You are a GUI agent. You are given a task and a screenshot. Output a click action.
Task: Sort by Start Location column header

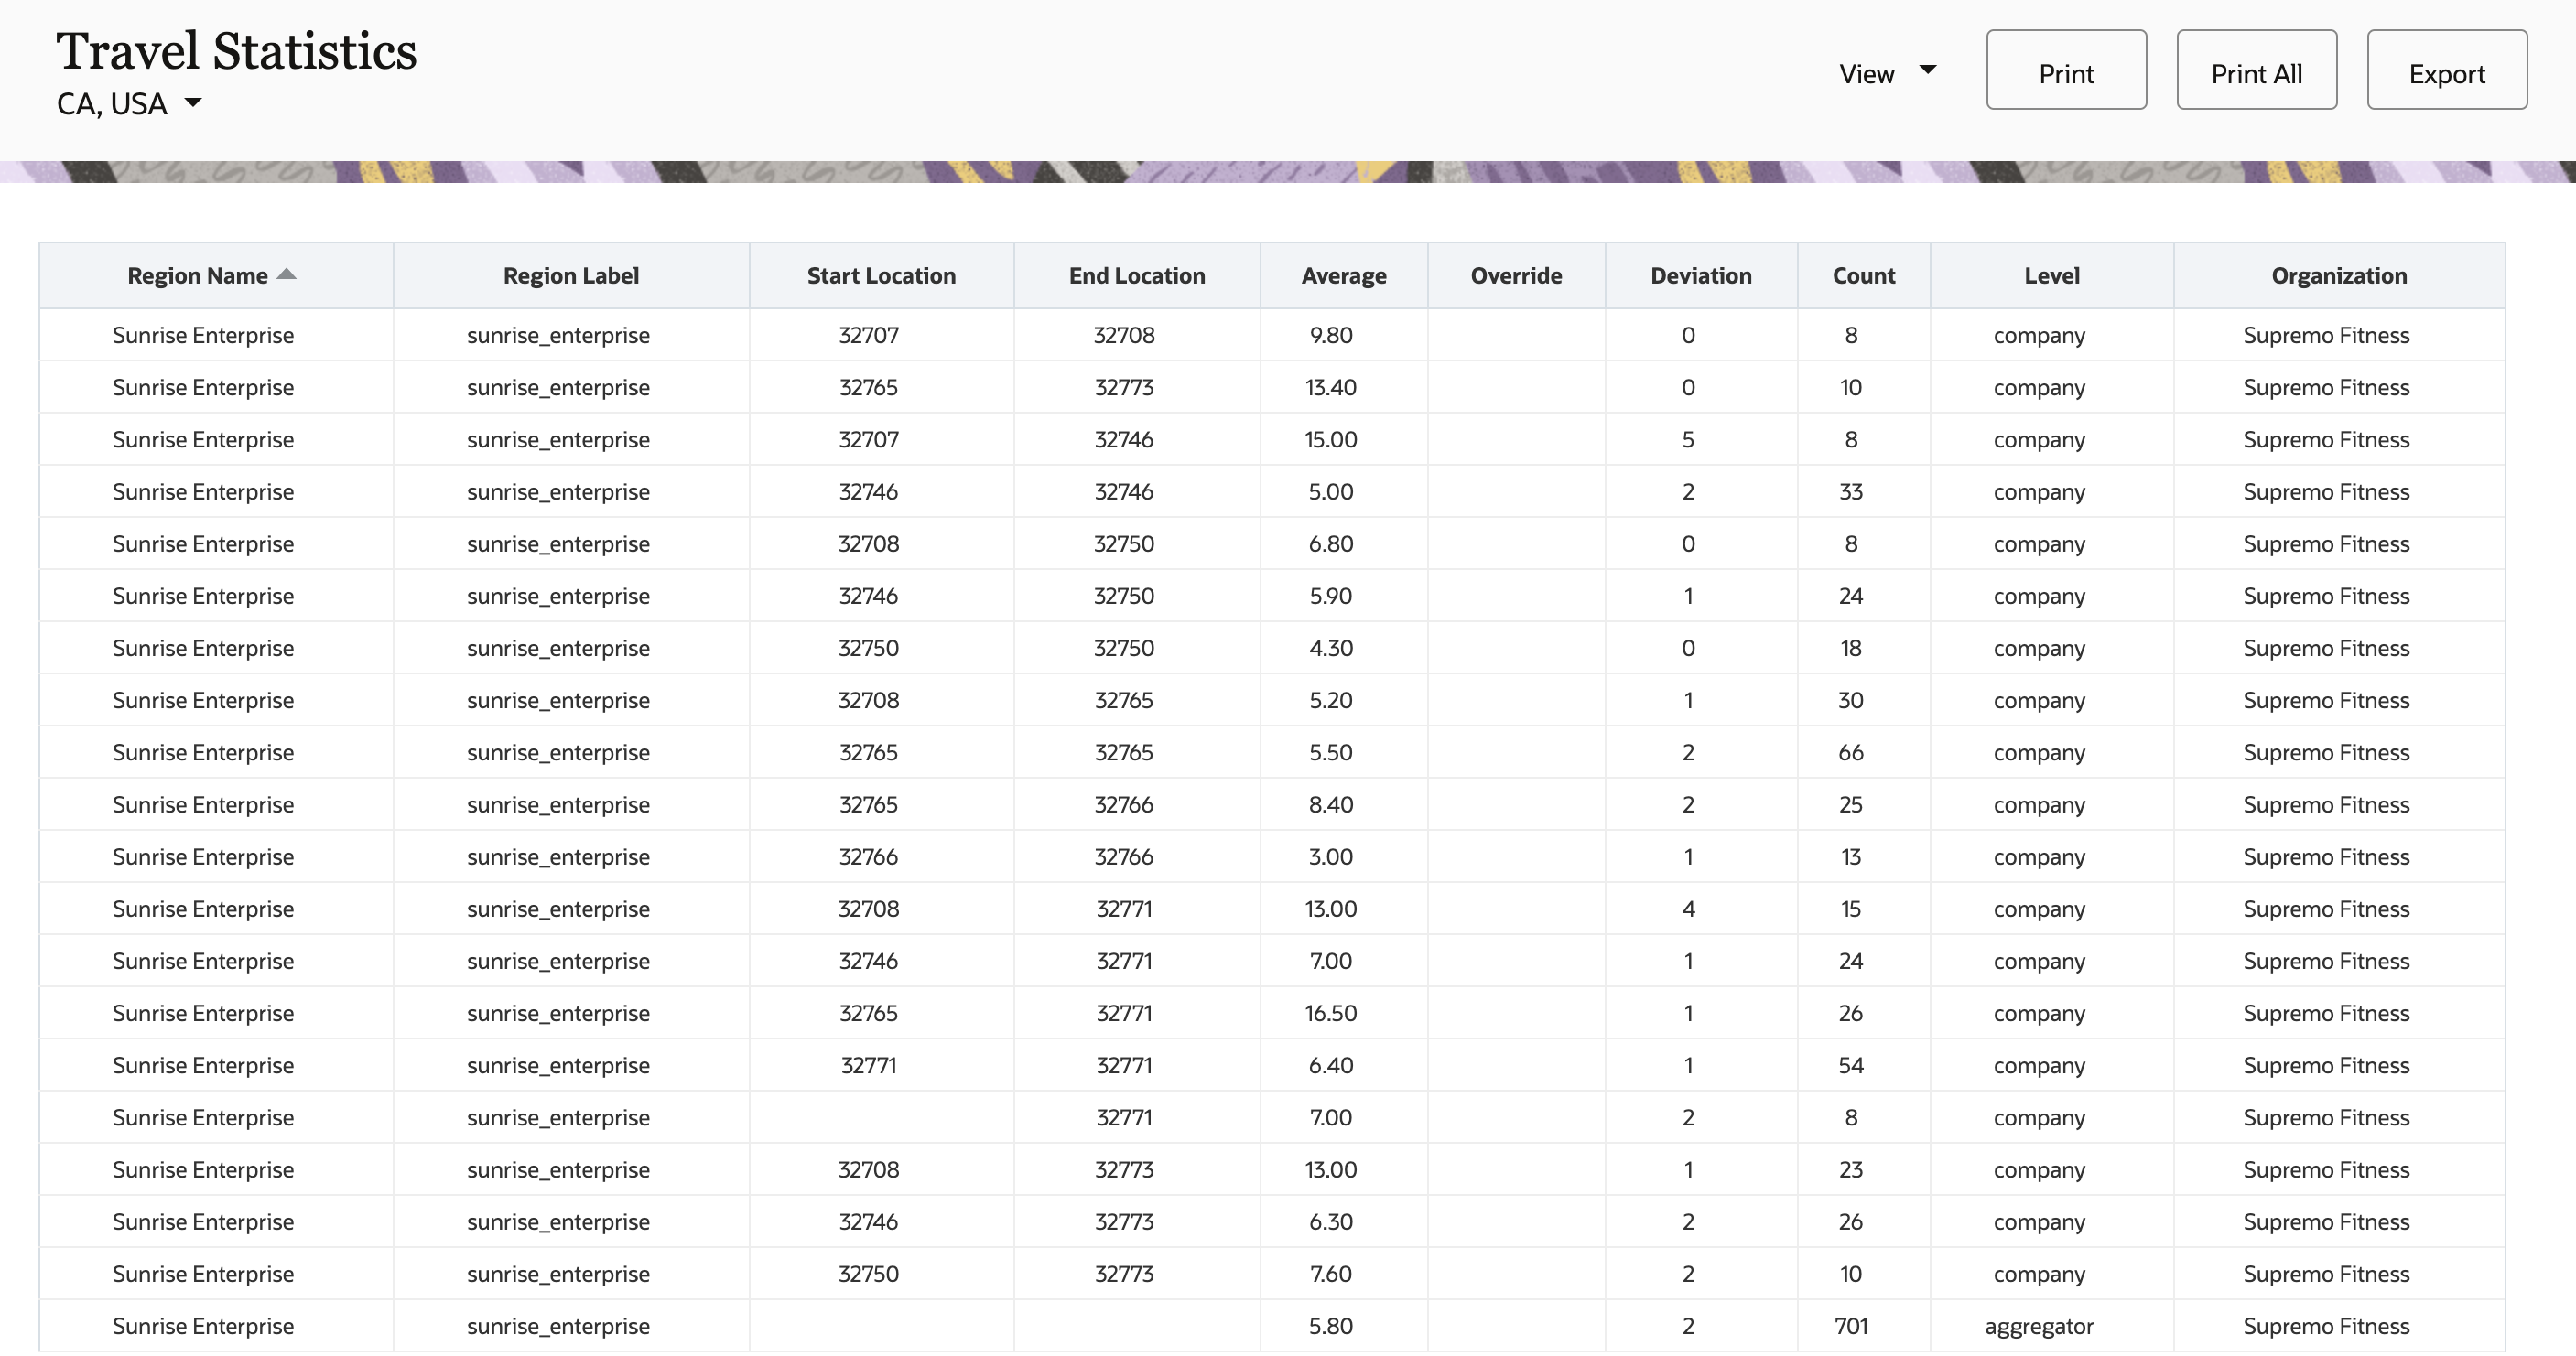pos(880,275)
